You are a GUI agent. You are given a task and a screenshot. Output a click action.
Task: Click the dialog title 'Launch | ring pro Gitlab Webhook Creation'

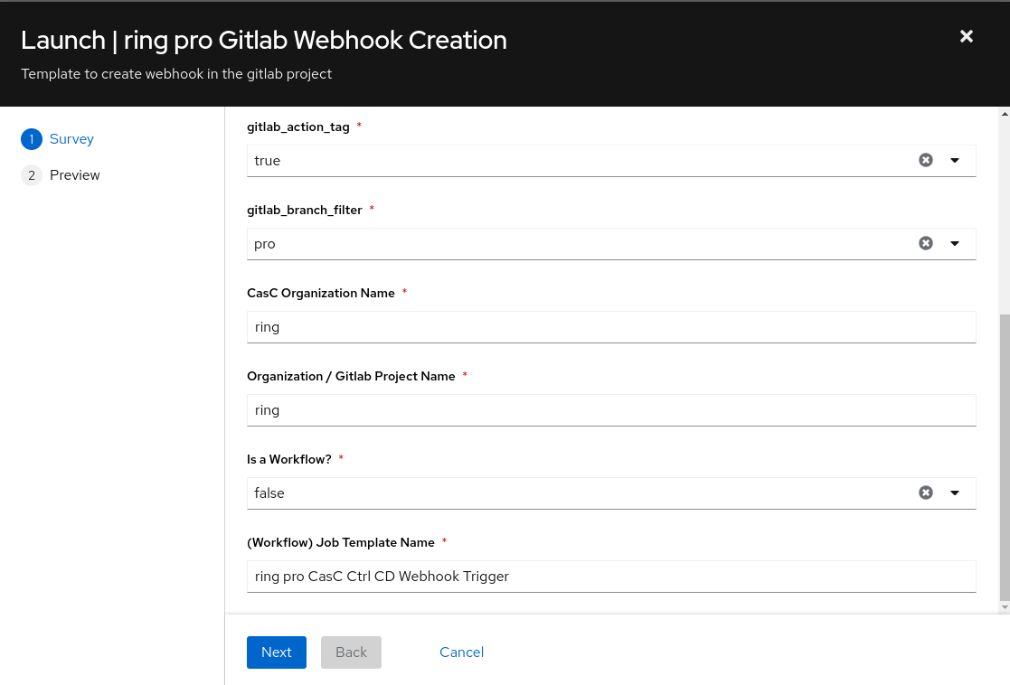click(264, 40)
